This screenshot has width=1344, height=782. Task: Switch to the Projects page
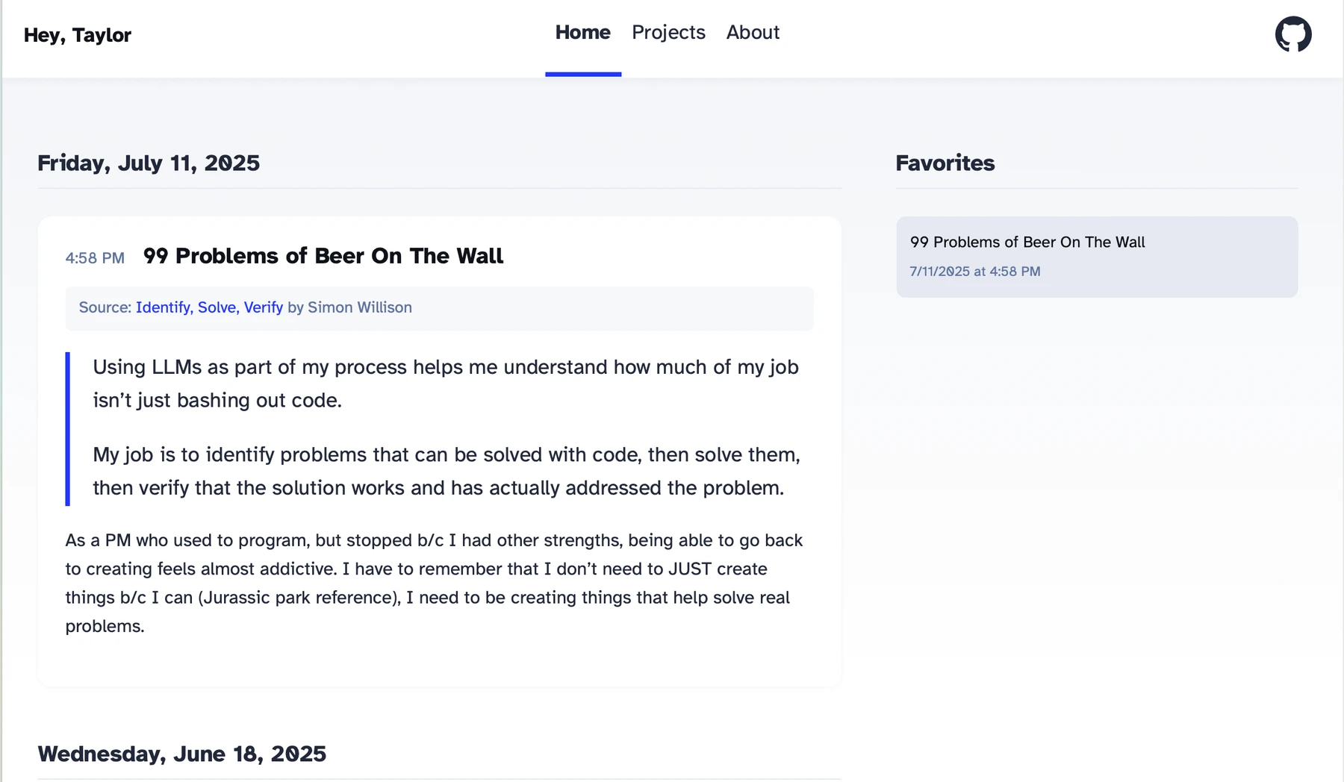click(668, 33)
